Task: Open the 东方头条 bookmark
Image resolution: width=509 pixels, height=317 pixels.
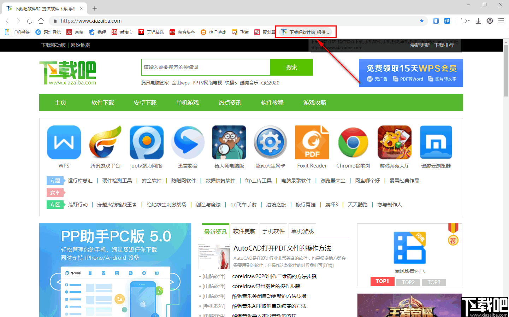Action: [x=182, y=32]
